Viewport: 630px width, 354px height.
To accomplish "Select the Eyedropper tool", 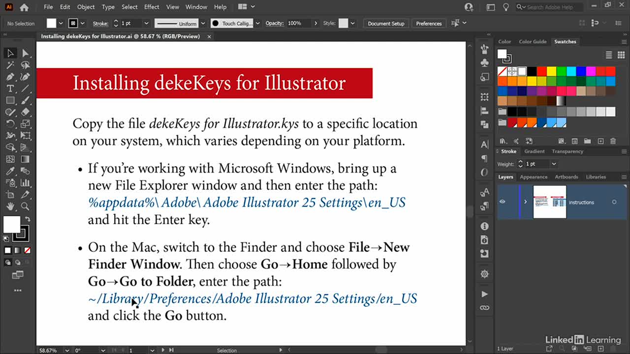I will [x=10, y=171].
